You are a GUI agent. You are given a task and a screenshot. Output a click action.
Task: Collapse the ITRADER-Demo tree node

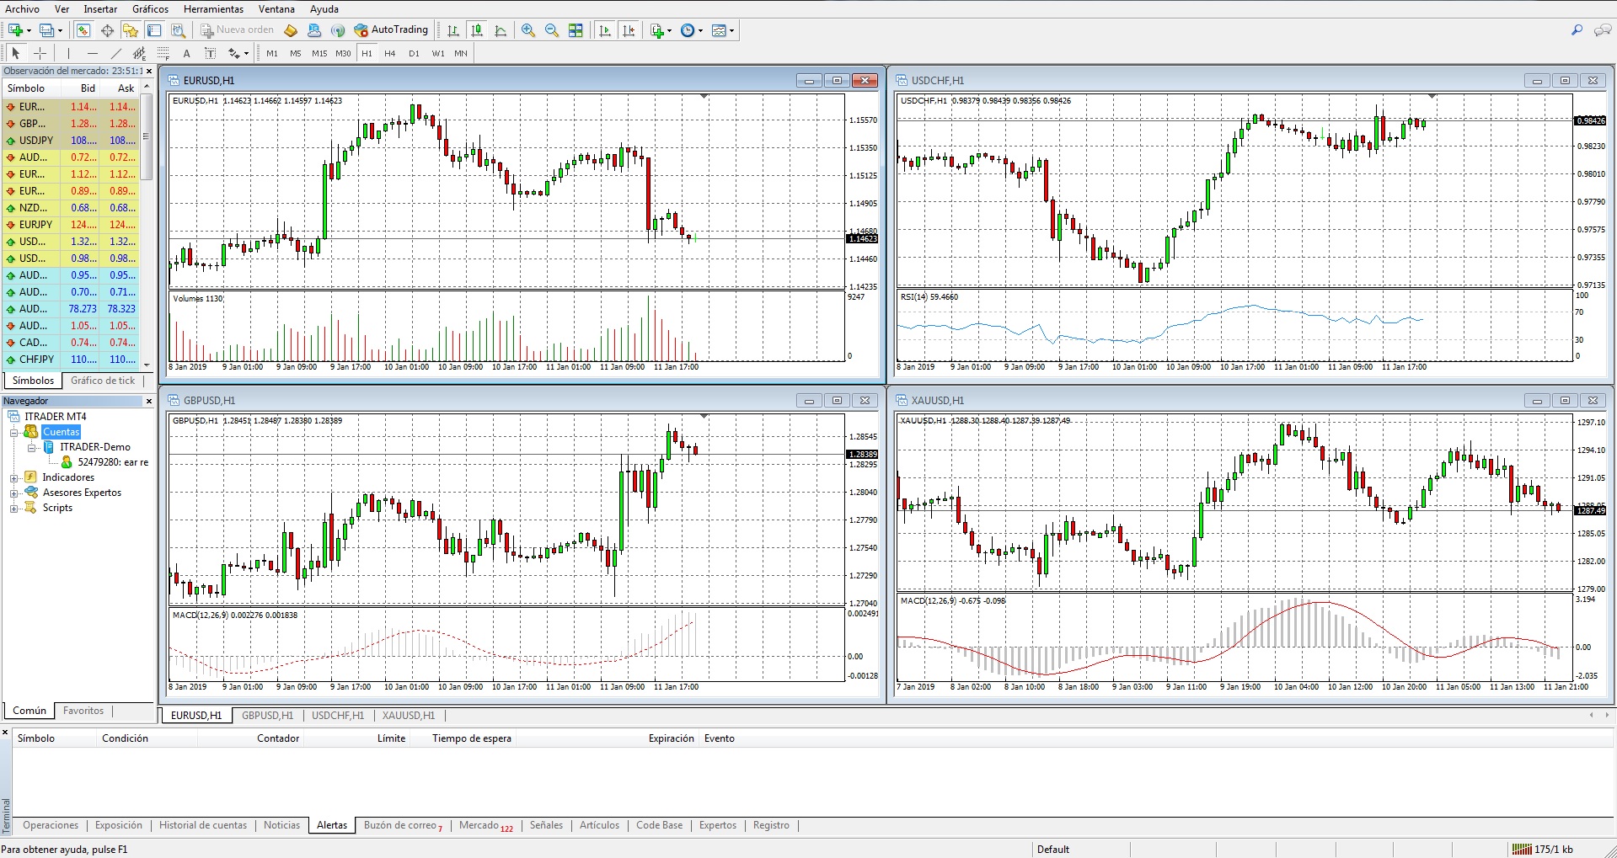pos(31,447)
